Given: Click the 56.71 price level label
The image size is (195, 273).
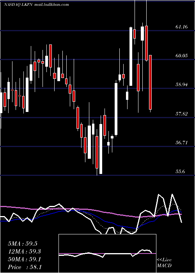Looking at the screenshot, I should pyautogui.click(x=182, y=143).
